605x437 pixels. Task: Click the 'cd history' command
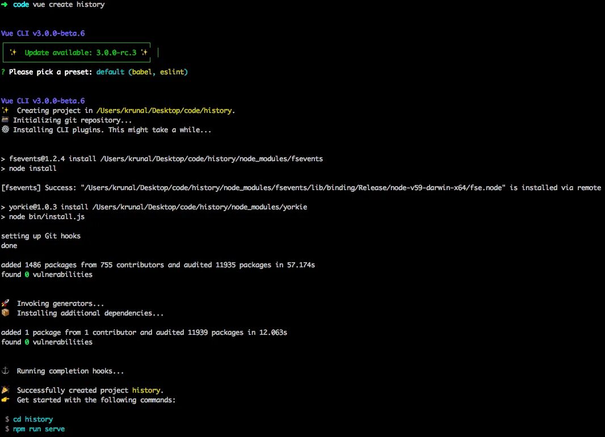pyautogui.click(x=33, y=419)
